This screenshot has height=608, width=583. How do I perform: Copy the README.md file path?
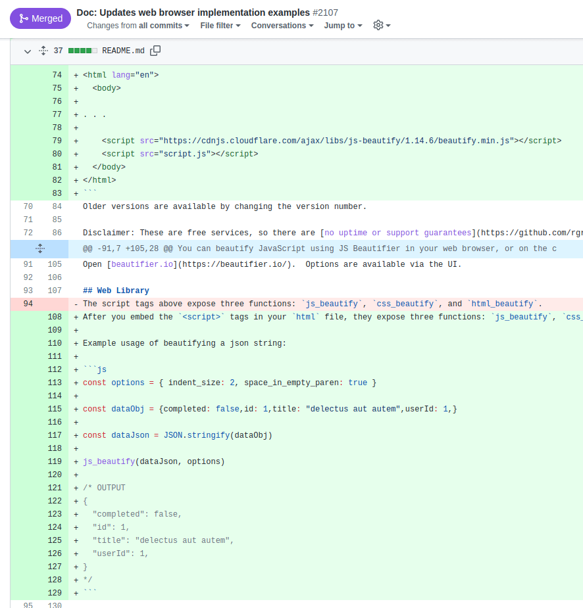tap(155, 51)
